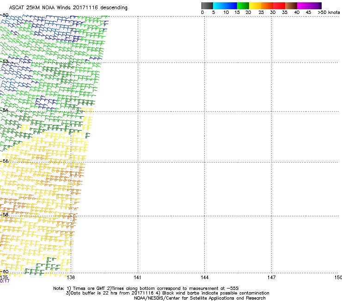Click the '10' label under the color bar
Screen dimensions: 342x301
point(226,13)
